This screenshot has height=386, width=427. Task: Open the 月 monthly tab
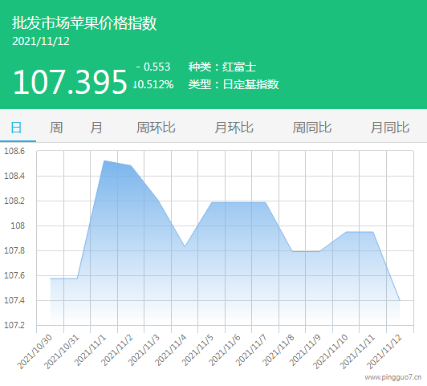(x=96, y=128)
